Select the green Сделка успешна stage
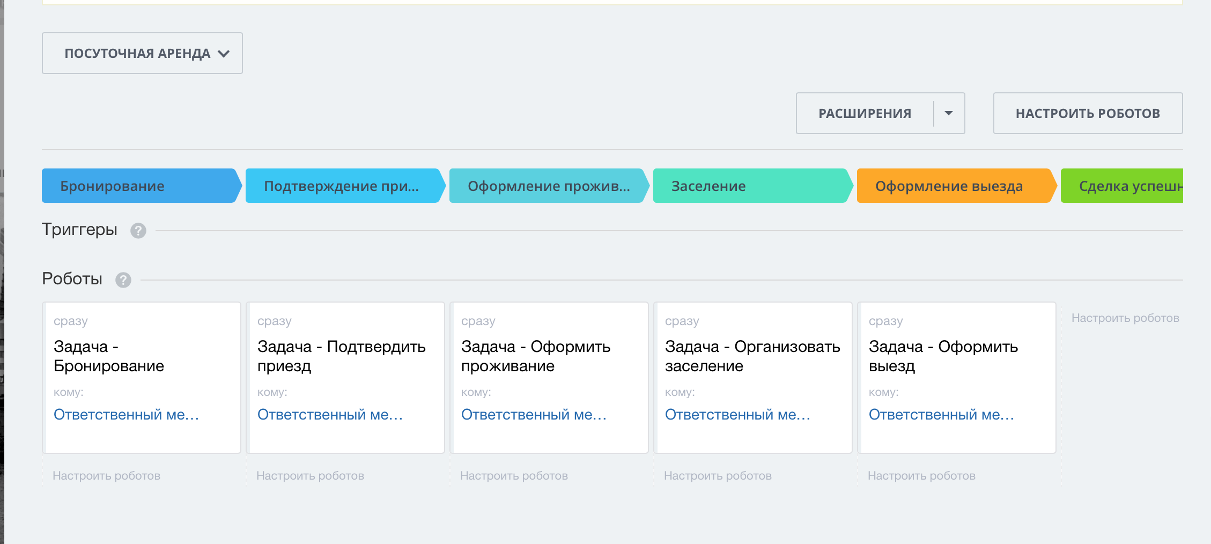 (1126, 186)
